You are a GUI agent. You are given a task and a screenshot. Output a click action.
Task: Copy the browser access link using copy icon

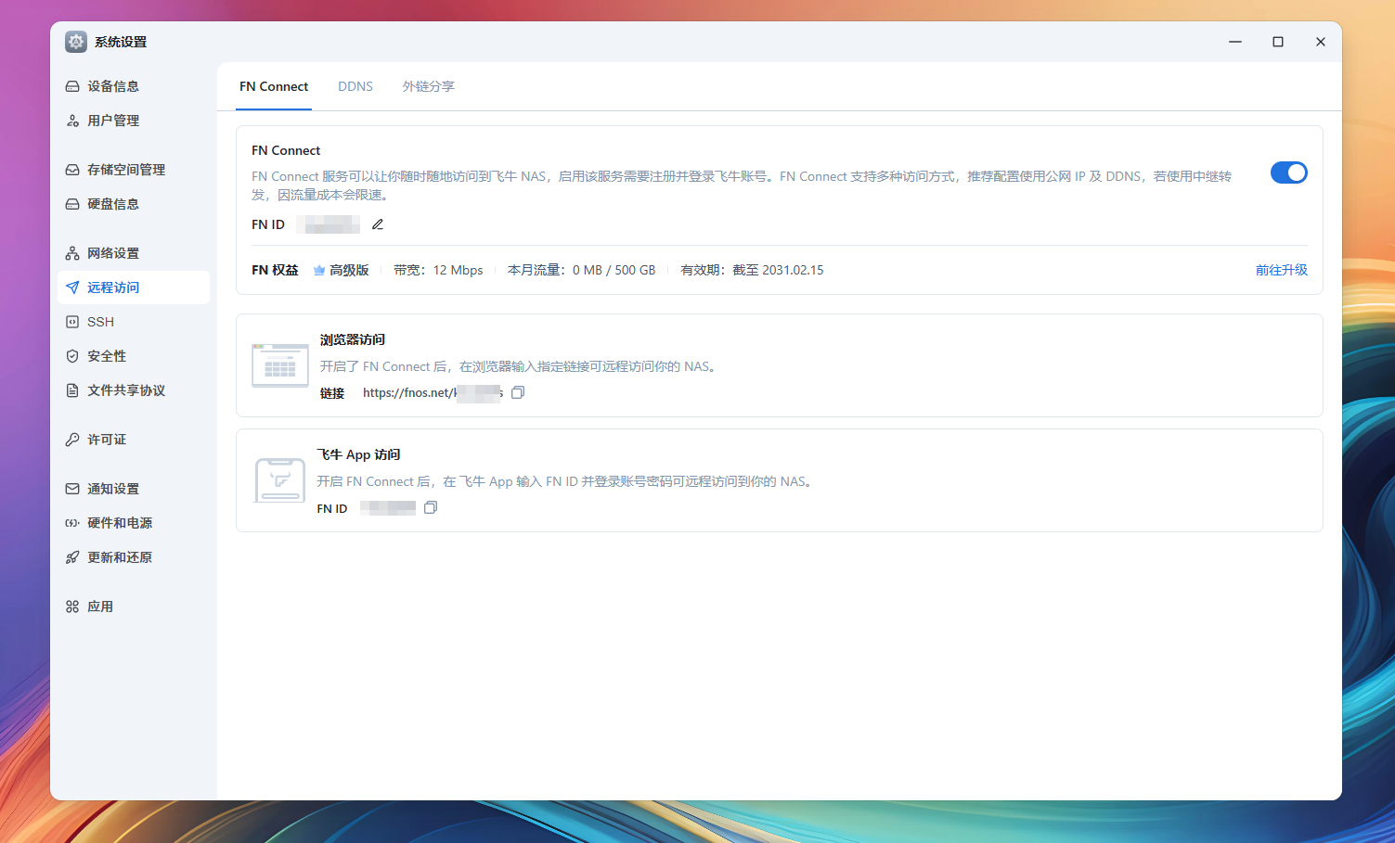coord(518,392)
